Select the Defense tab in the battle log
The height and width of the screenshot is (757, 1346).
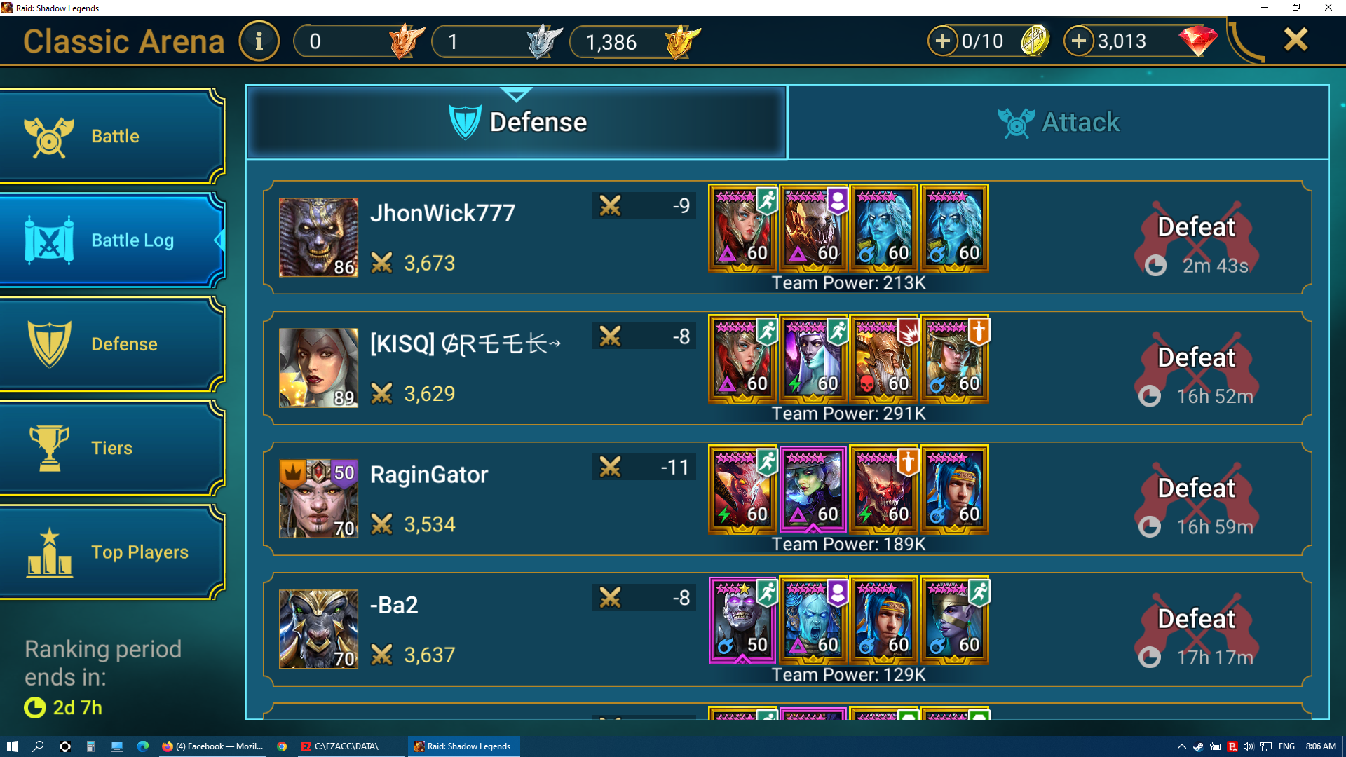tap(517, 122)
